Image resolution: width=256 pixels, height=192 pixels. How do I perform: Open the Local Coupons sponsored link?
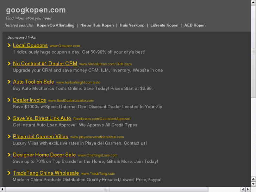tap(30, 45)
